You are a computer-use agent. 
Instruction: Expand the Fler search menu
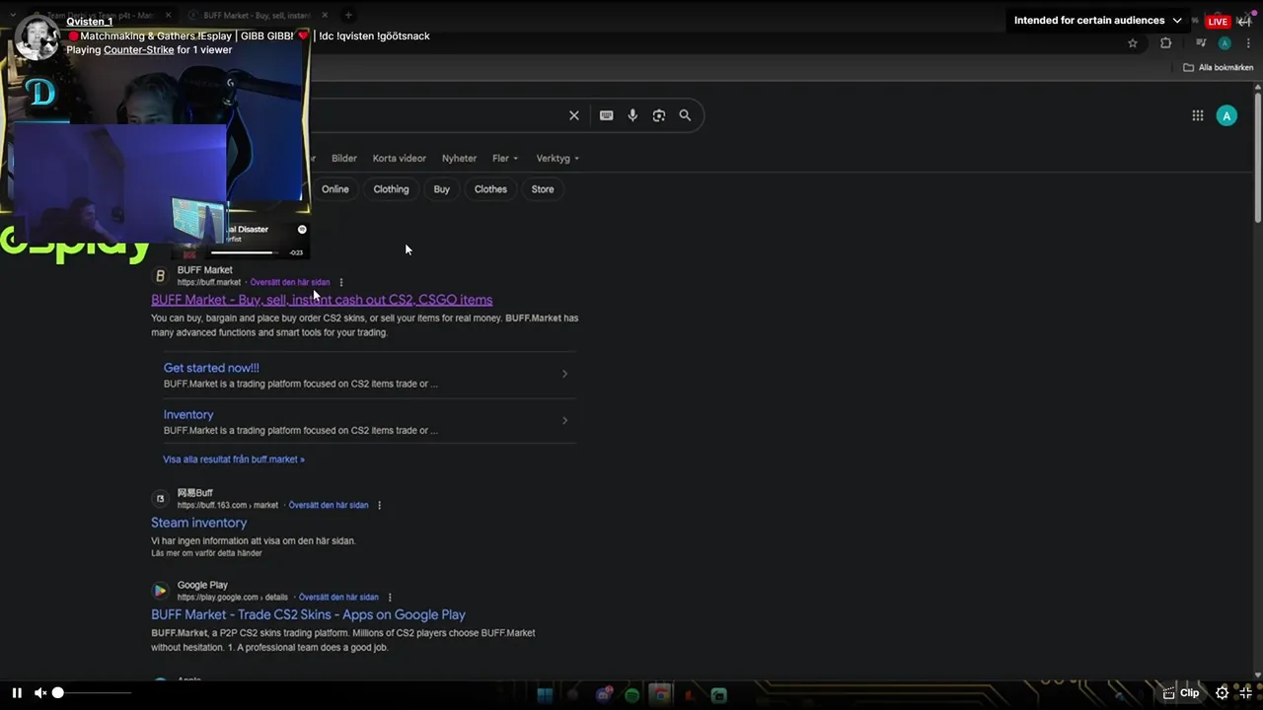504,158
